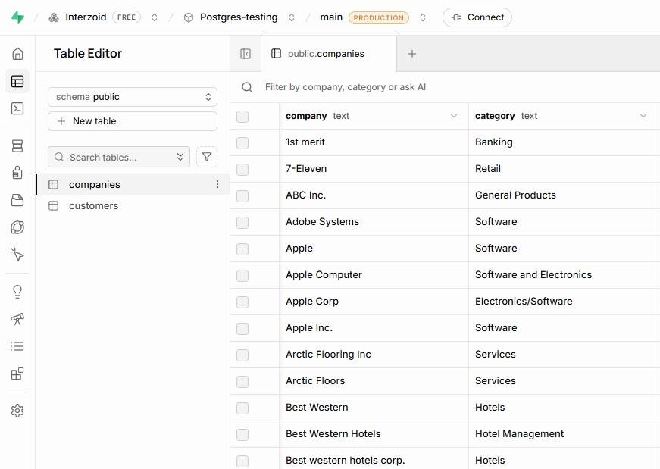Click the PRODUCTION badge
The image size is (660, 469).
tap(378, 17)
